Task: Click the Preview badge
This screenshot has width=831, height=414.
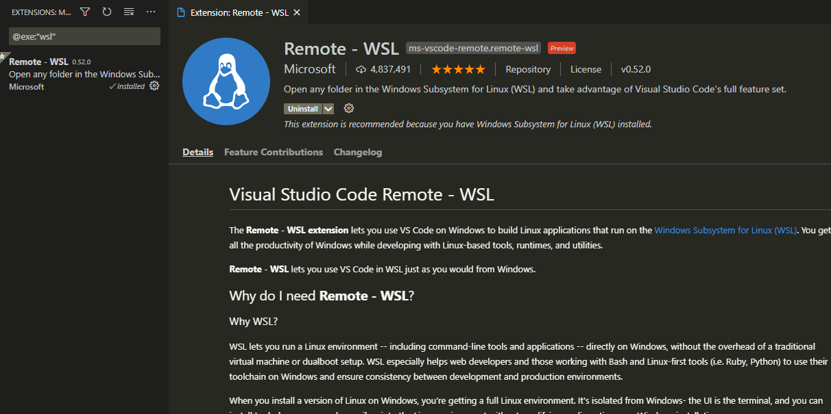Action: (562, 48)
